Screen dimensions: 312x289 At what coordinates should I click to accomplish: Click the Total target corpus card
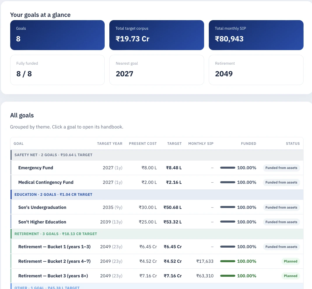pyautogui.click(x=157, y=35)
